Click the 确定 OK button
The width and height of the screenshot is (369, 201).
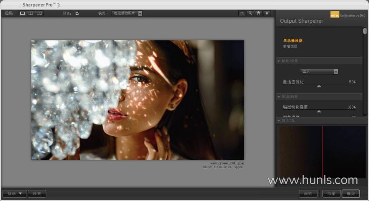pyautogui.click(x=351, y=194)
